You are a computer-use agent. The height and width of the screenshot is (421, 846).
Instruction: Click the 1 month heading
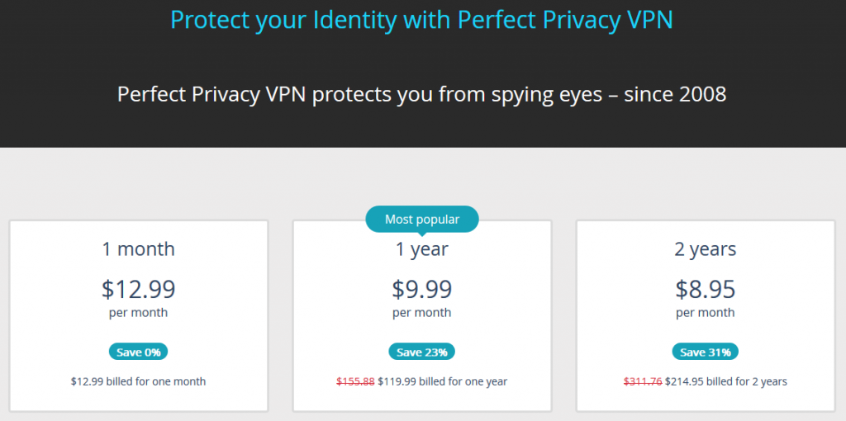pos(139,249)
